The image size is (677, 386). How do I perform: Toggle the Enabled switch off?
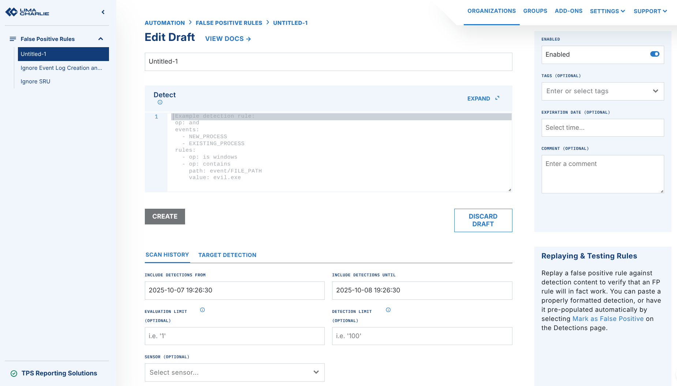[654, 54]
